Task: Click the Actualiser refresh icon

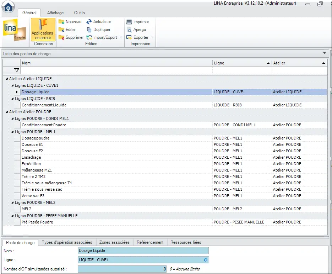Action: tap(89, 22)
